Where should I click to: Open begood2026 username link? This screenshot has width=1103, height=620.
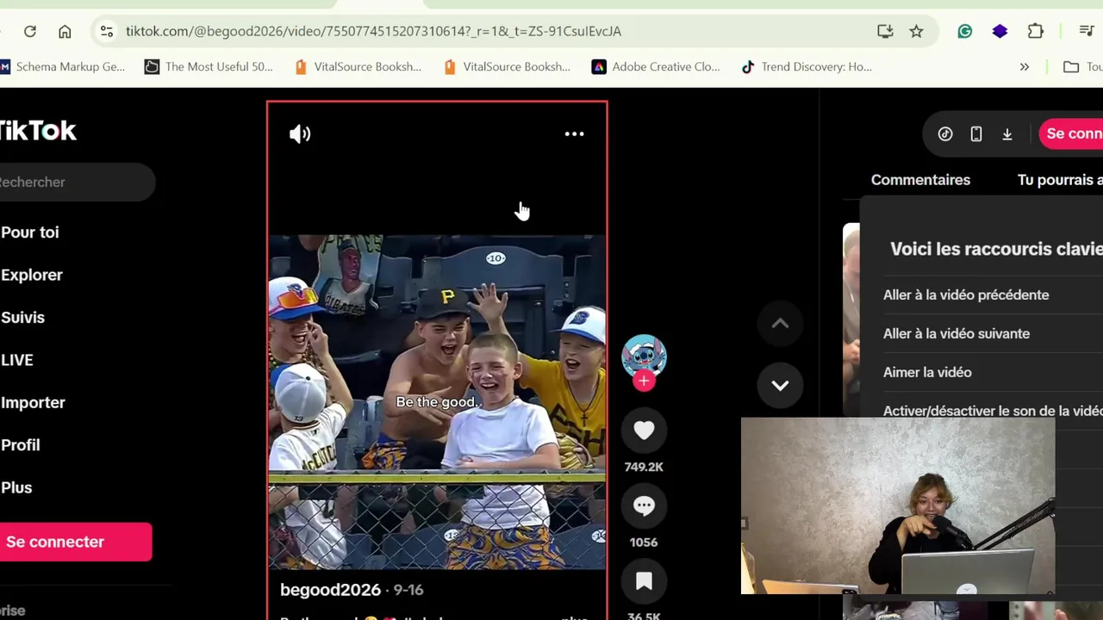pyautogui.click(x=330, y=590)
